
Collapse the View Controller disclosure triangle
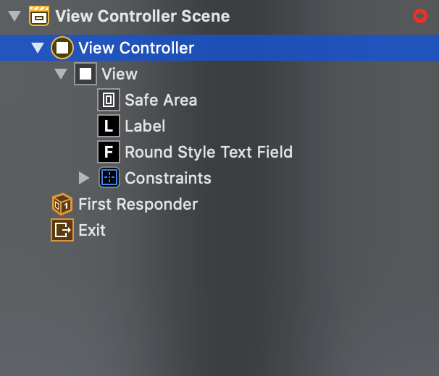click(38, 48)
